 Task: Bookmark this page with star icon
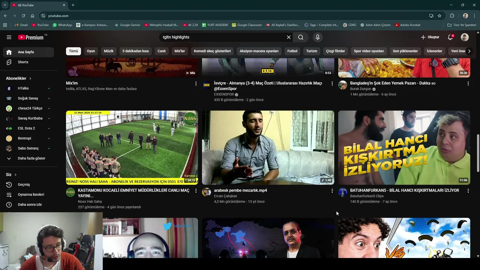tap(439, 16)
